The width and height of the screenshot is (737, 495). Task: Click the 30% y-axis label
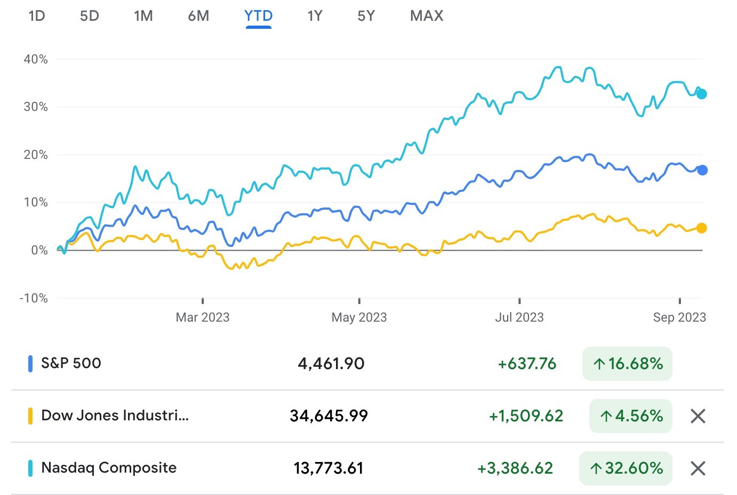[x=36, y=107]
